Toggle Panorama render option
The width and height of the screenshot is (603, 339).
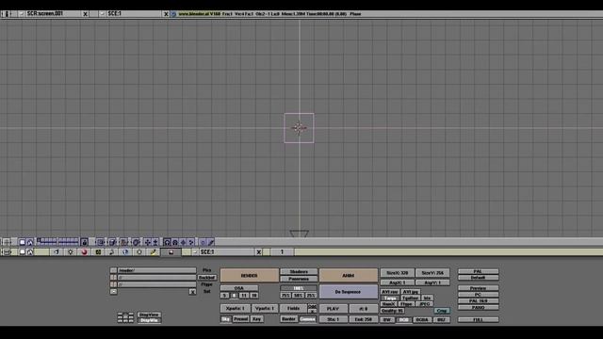pyautogui.click(x=299, y=279)
